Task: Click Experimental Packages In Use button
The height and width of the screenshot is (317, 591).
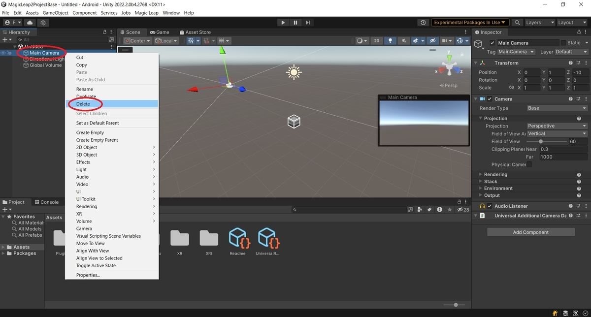Action: tap(471, 23)
